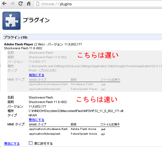Click the browser back arrow
This screenshot has height=147, width=162.
click(4, 4)
